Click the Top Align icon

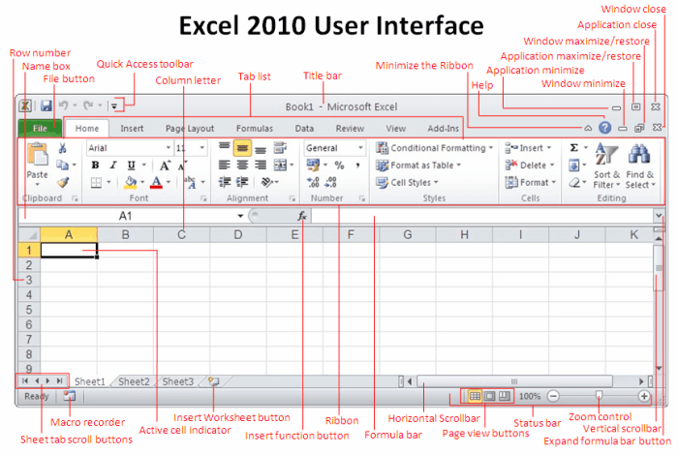pos(224,148)
